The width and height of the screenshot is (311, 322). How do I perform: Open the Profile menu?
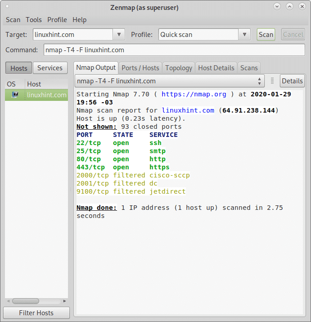click(57, 20)
